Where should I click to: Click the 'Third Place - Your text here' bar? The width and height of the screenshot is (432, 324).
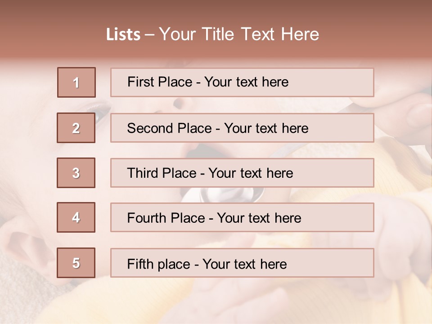coord(242,173)
